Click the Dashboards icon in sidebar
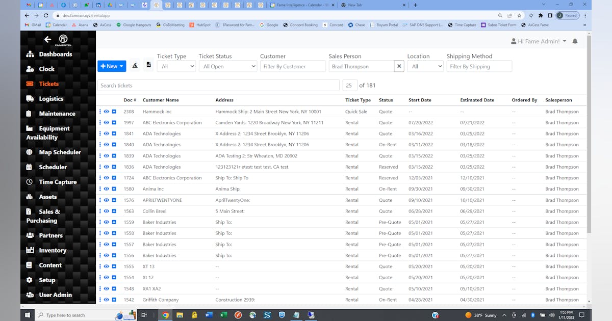The height and width of the screenshot is (321, 612). pyautogui.click(x=30, y=54)
